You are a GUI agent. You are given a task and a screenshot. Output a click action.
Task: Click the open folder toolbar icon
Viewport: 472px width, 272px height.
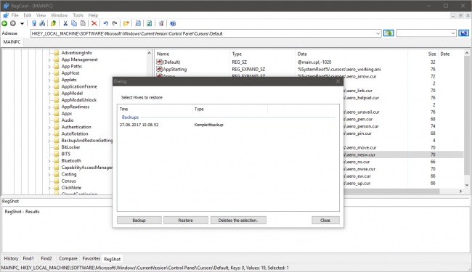[126, 23]
